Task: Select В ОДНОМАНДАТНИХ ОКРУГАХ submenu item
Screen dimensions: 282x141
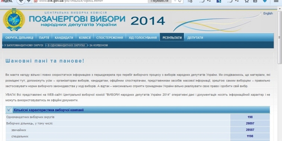Action: [x=66, y=45]
